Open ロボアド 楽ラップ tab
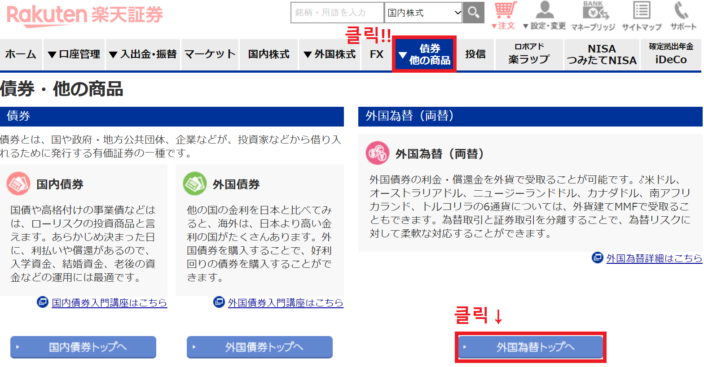704x367 pixels. tap(529, 54)
